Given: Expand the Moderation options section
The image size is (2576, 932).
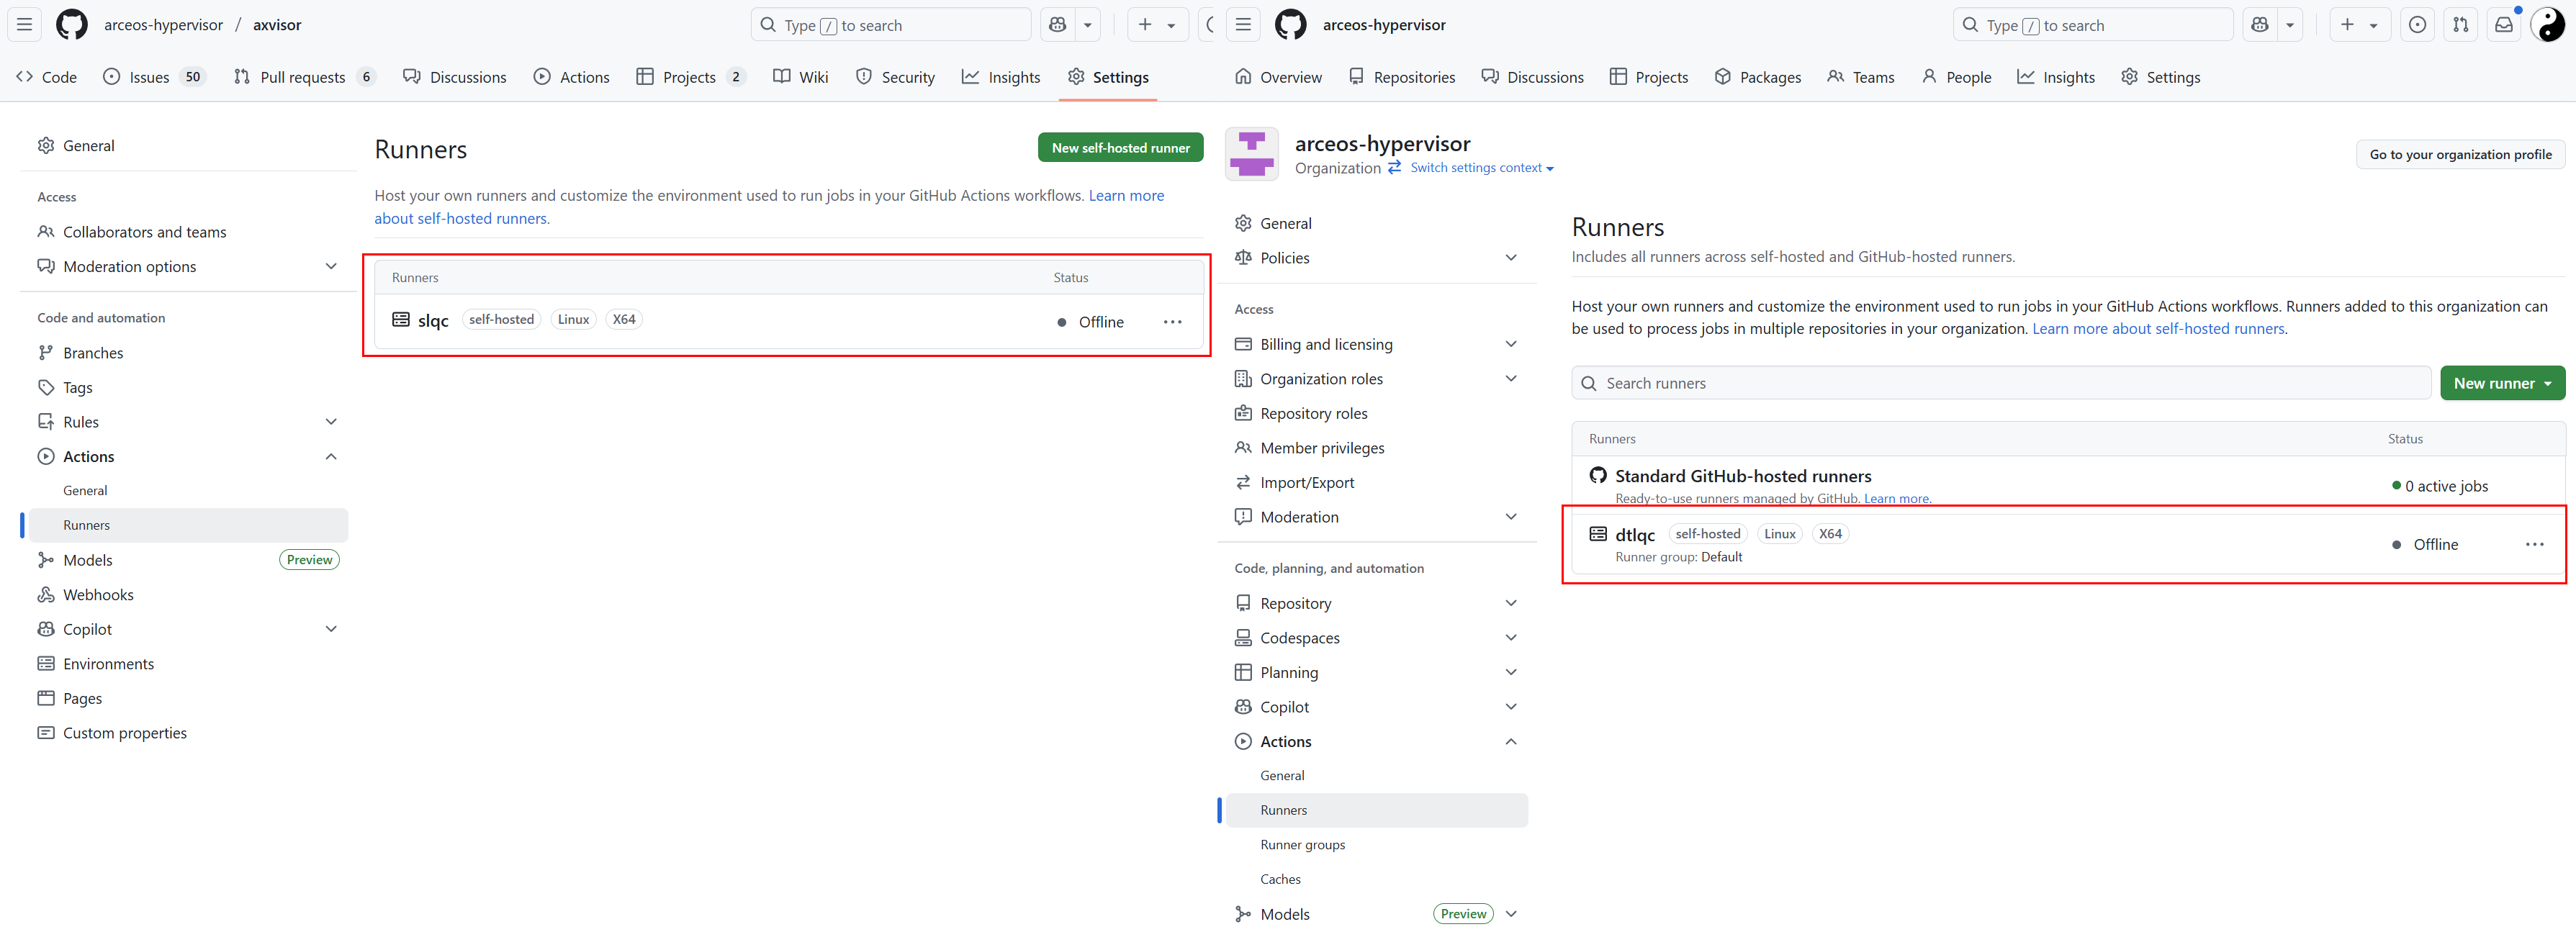Looking at the screenshot, I should click(x=331, y=266).
